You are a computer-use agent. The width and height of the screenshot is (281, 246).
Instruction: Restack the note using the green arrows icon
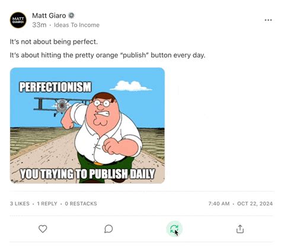[174, 229]
